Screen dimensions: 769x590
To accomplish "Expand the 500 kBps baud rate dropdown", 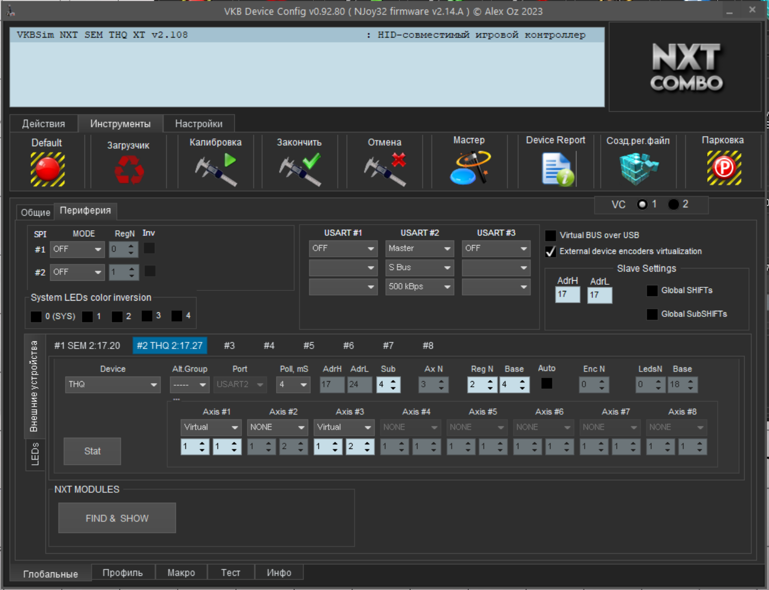I will coord(419,287).
